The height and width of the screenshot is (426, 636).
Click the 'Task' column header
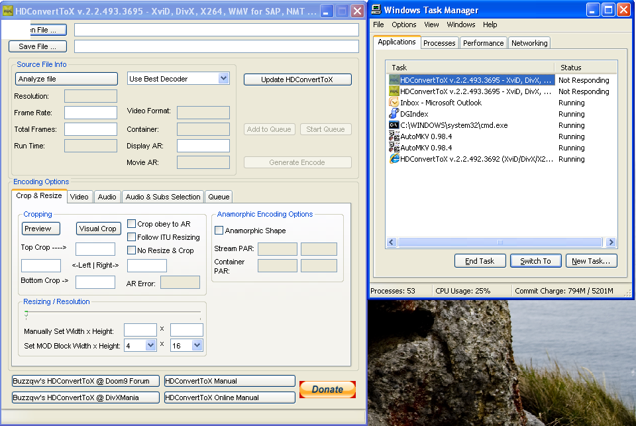click(x=470, y=68)
